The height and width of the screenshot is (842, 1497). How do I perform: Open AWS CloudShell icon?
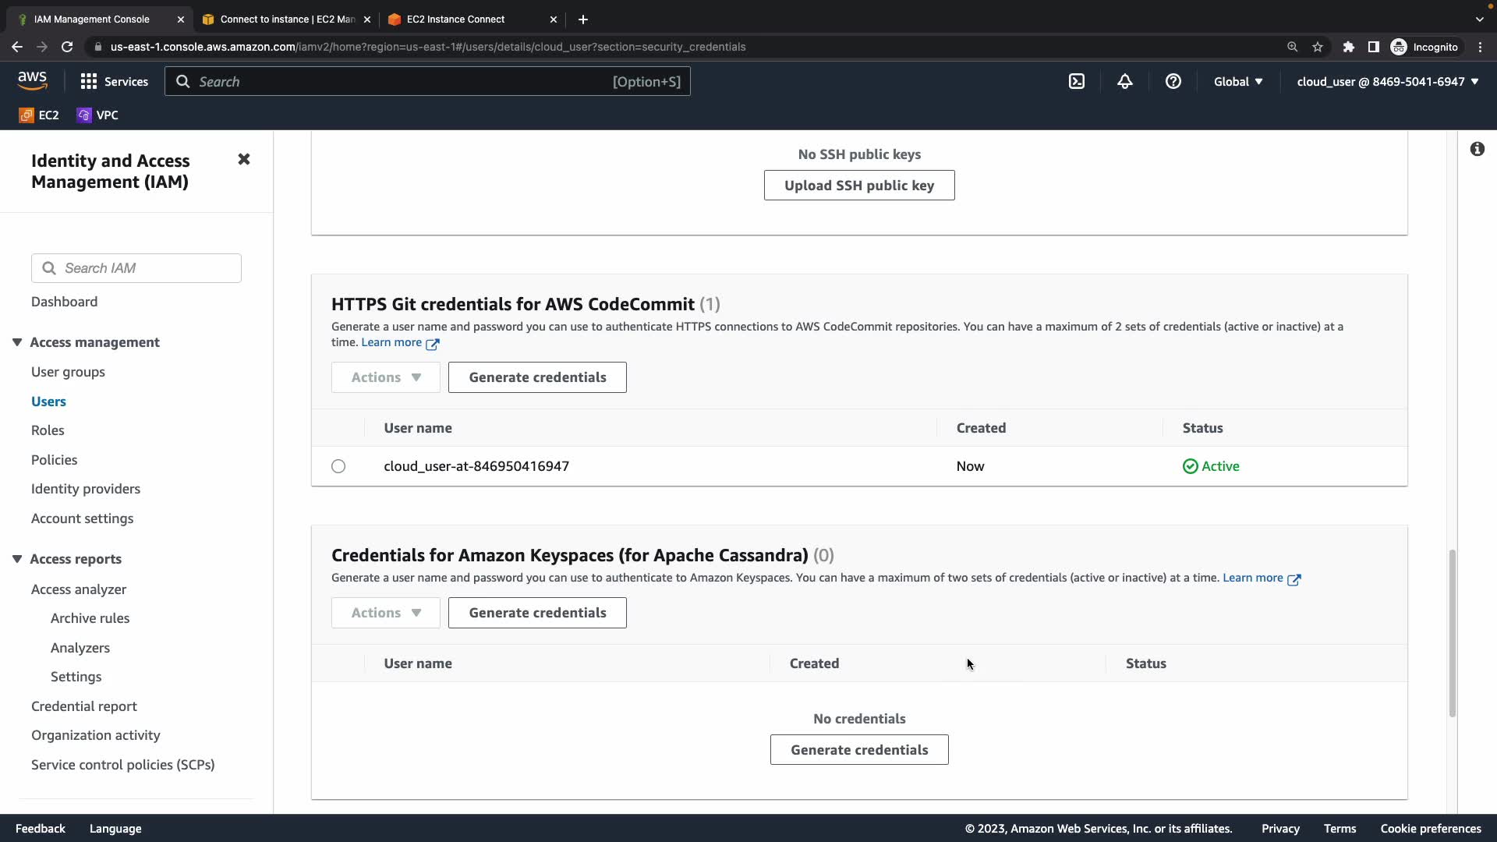coord(1077,82)
